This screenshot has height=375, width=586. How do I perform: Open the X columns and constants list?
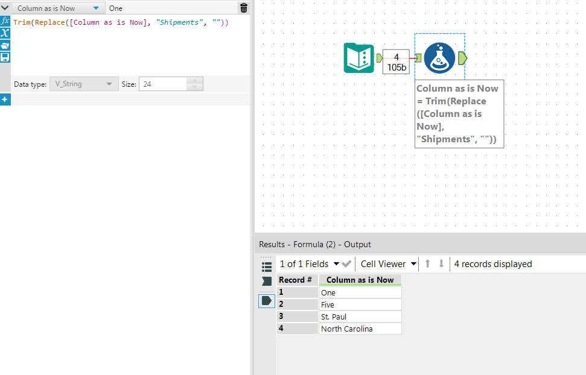click(x=5, y=33)
